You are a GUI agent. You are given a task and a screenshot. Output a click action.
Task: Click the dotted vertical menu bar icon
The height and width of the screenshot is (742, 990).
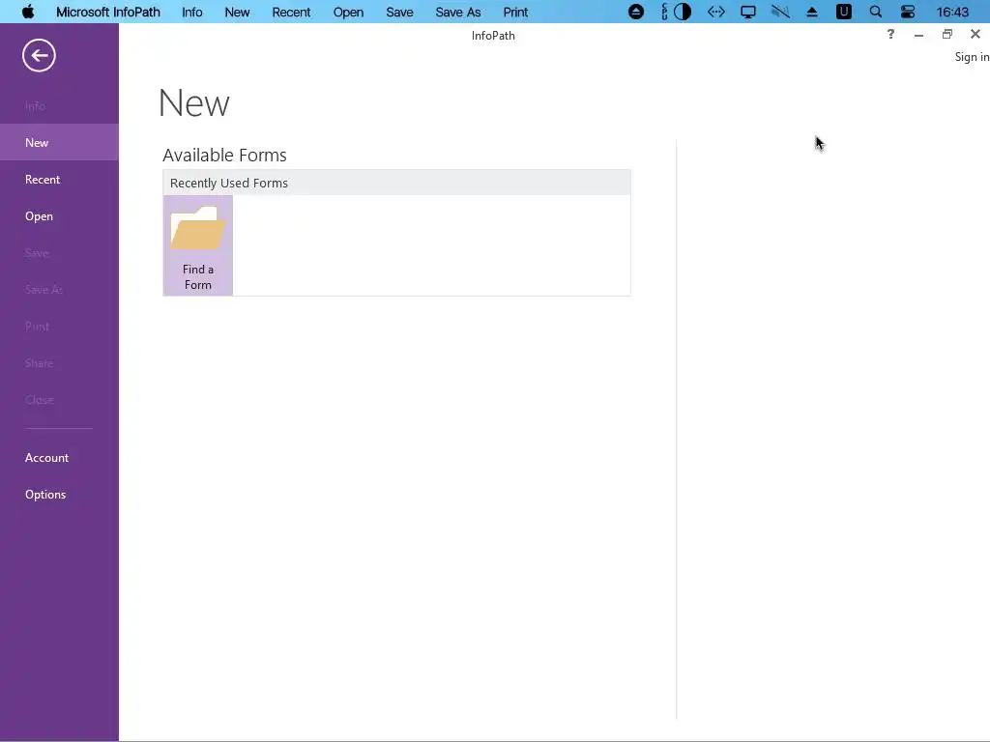pyautogui.click(x=664, y=12)
